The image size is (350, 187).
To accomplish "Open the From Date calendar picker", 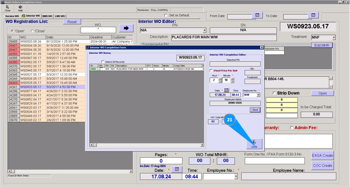I will coord(257,15).
